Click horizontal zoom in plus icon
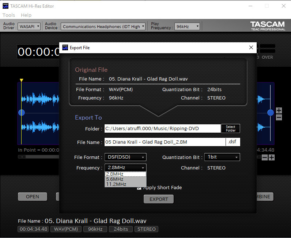Screen dimensions: 291x238 click(x=272, y=157)
